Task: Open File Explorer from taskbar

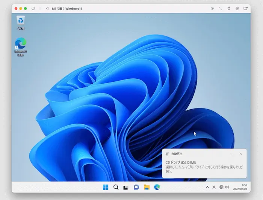Action: 147,187
